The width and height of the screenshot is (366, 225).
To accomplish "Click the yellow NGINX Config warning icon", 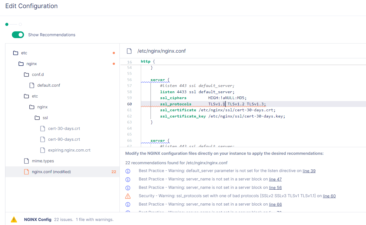I will 14,220.
